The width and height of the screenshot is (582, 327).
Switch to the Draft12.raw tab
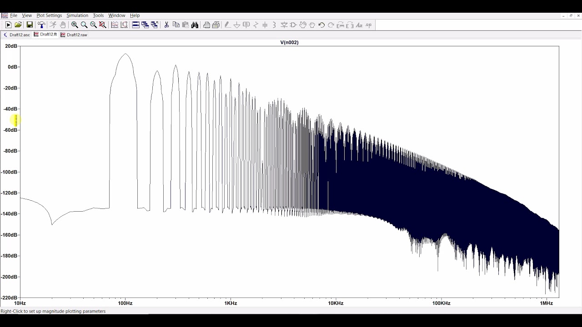click(x=74, y=35)
